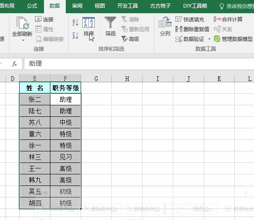Click 数据验证 data validation
Screen dimensions: 254x220
[x=190, y=39]
